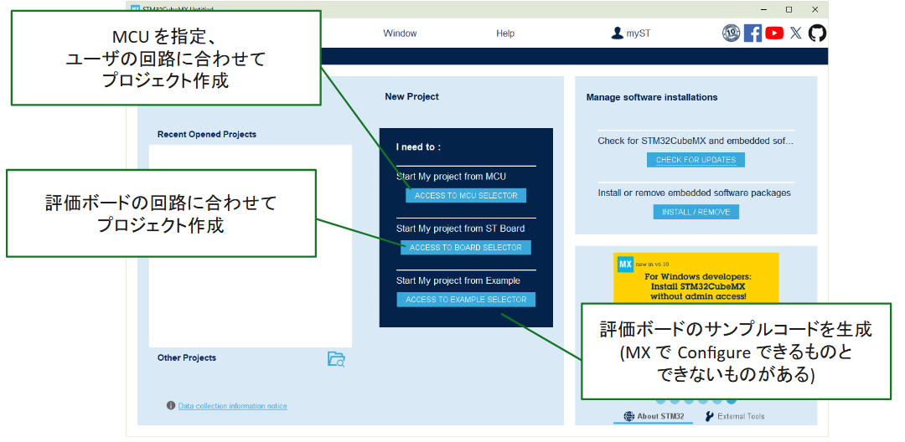Open the Help menu

(x=505, y=33)
